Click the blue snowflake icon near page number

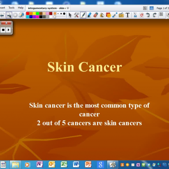pos(151,8)
